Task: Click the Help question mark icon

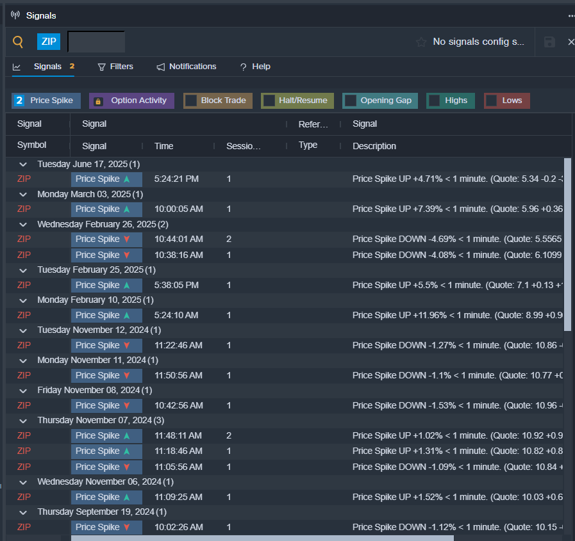Action: click(243, 67)
